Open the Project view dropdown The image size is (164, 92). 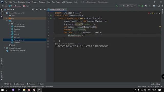click(9, 10)
